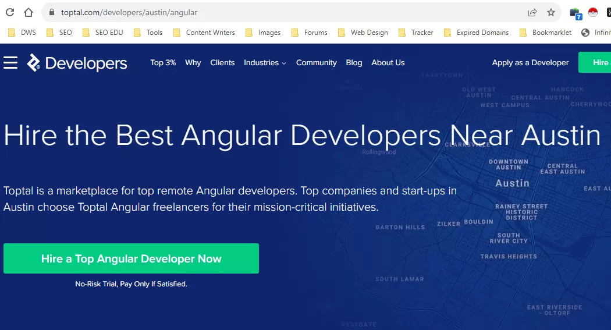The width and height of the screenshot is (611, 330).
Task: Share this page using the share icon
Action: (532, 12)
